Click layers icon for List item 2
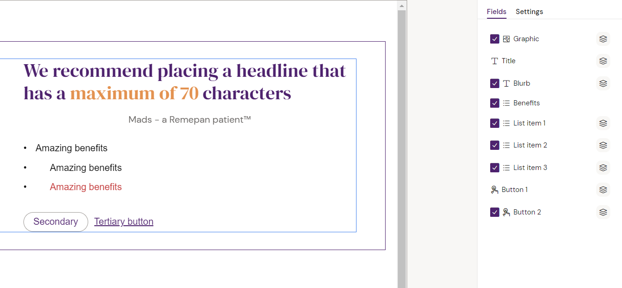The height and width of the screenshot is (288, 622). click(x=603, y=145)
